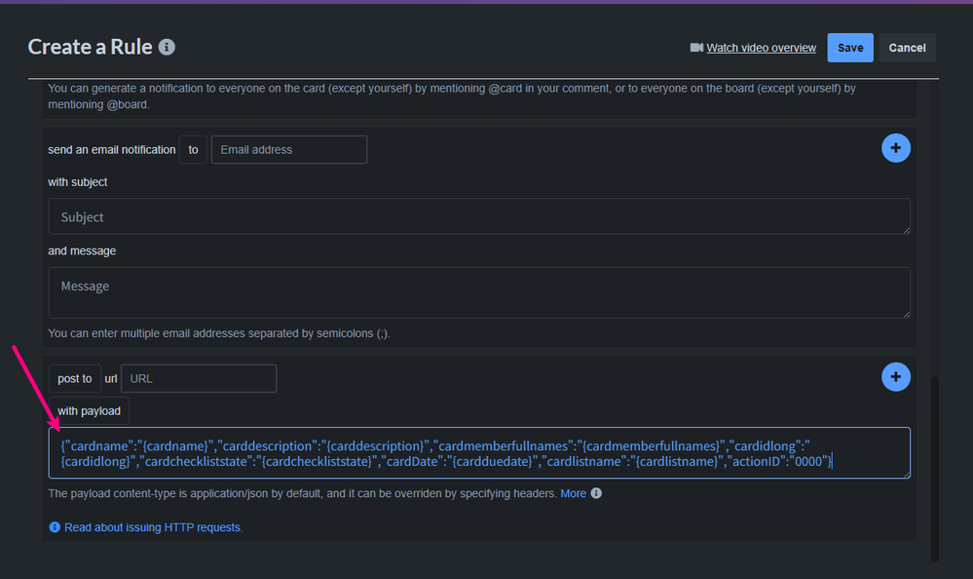The height and width of the screenshot is (579, 973).
Task: Click the video camera icon
Action: point(696,48)
